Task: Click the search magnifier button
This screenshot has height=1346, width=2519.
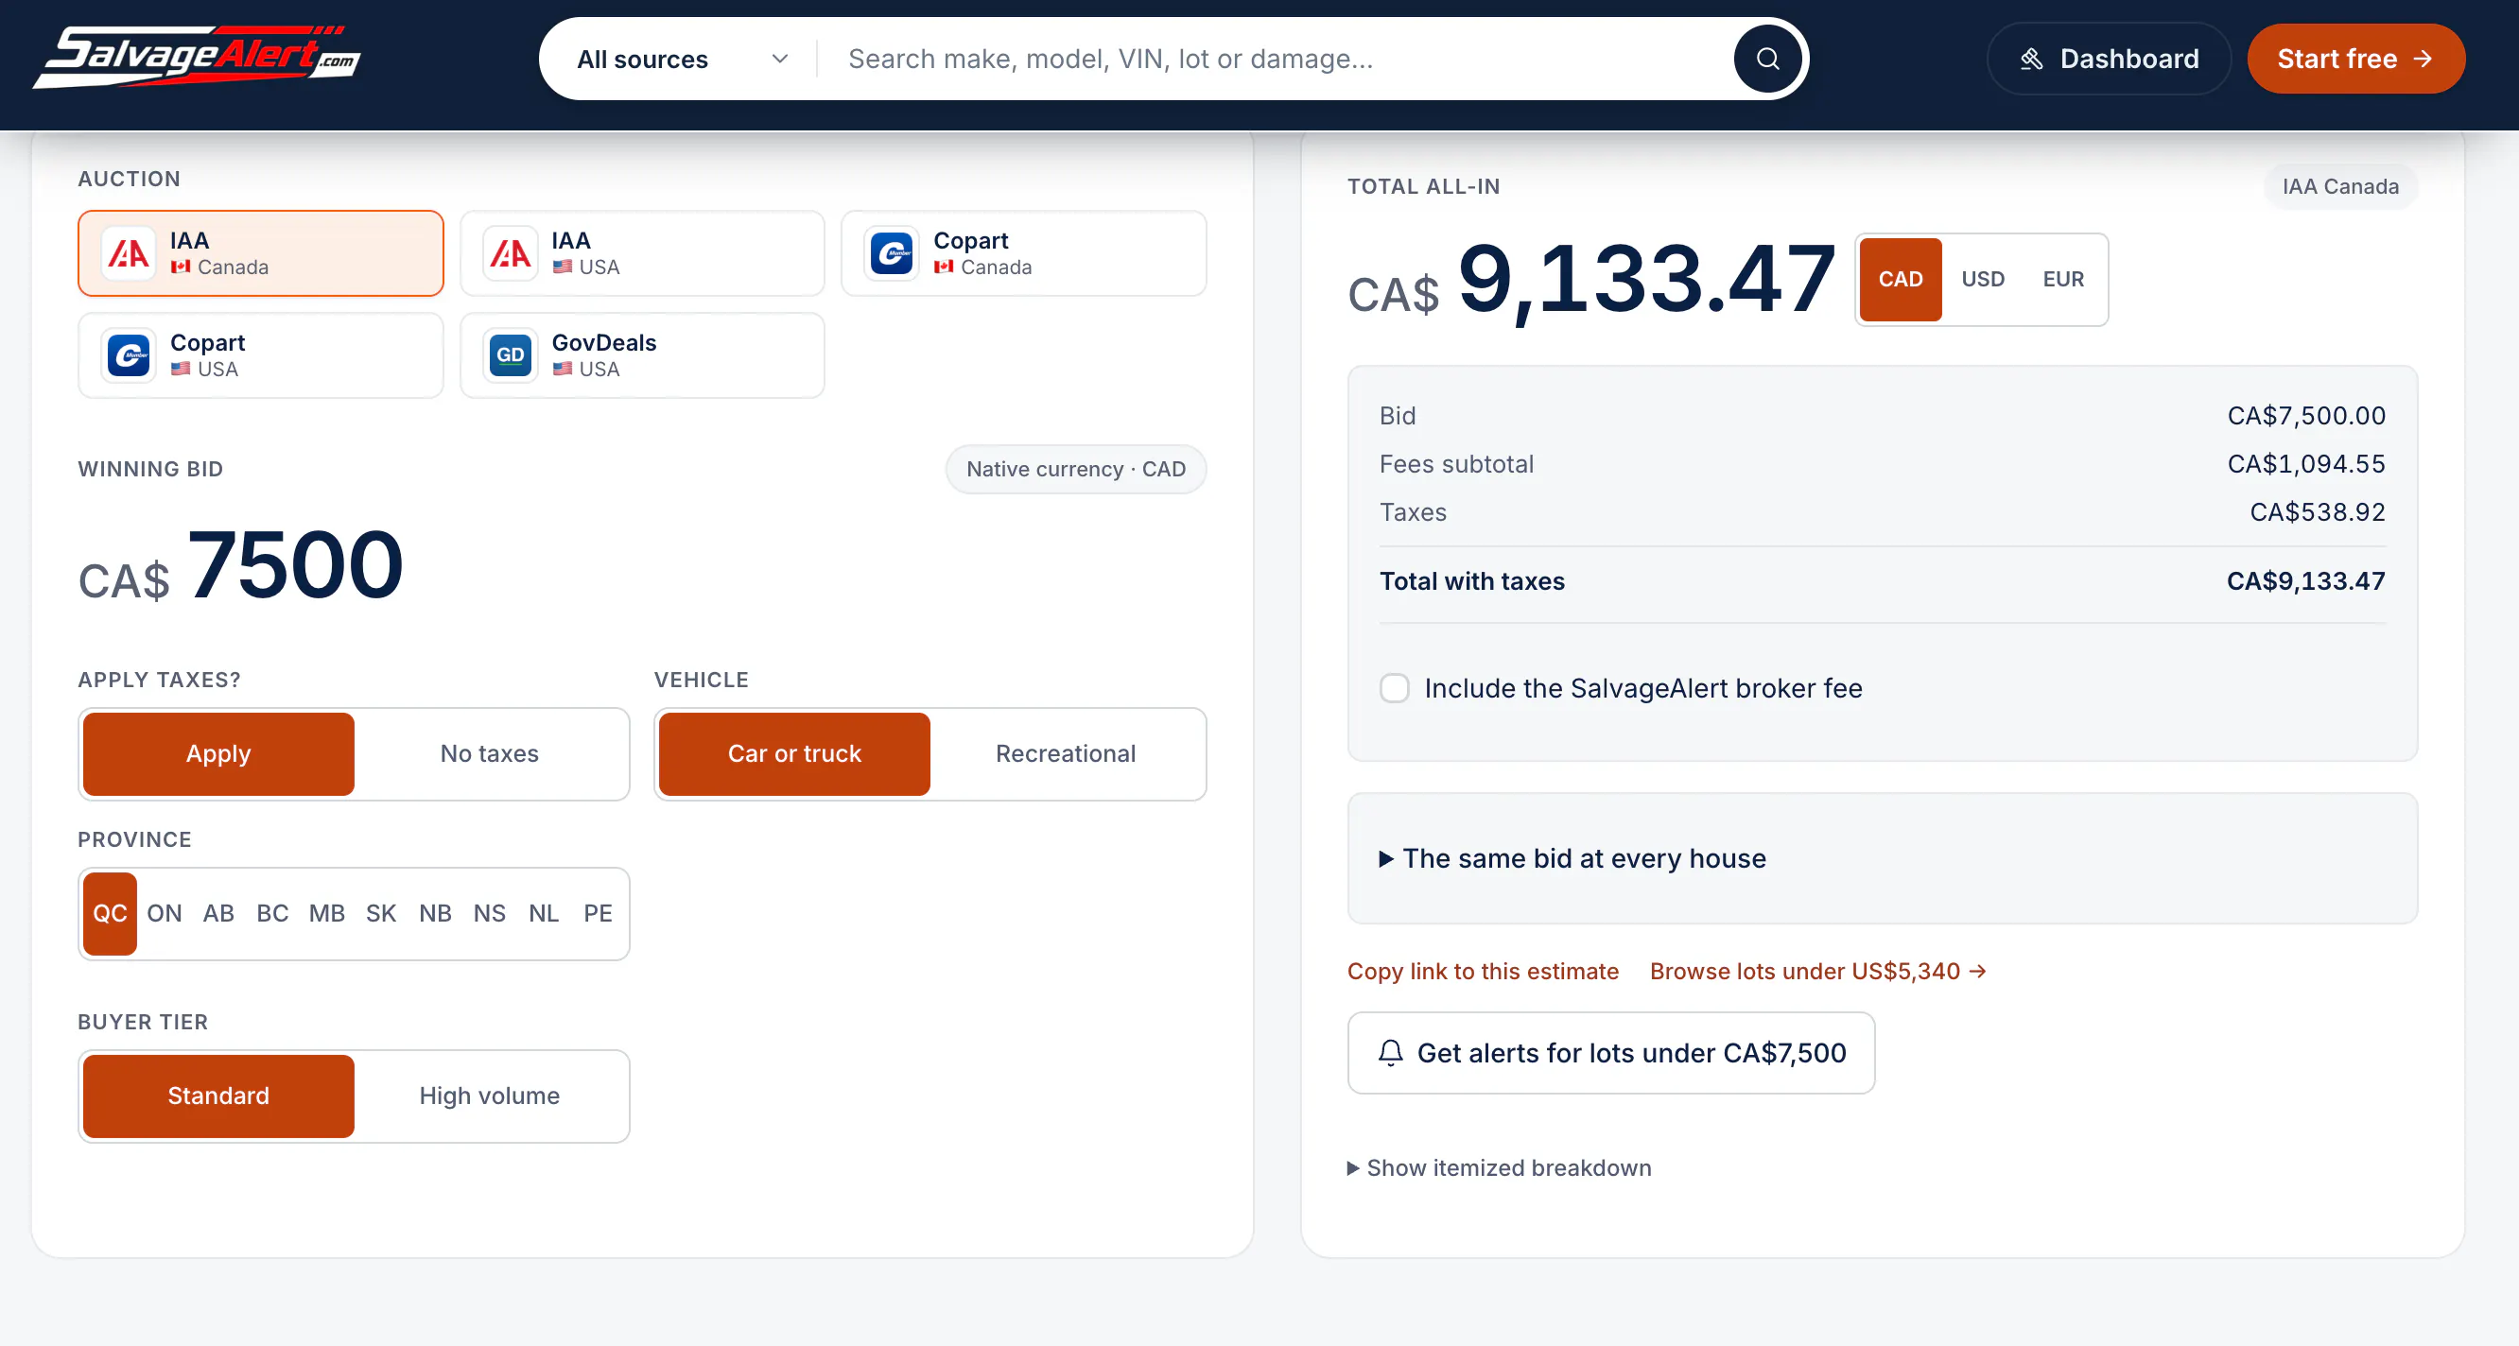Action: tap(1767, 59)
